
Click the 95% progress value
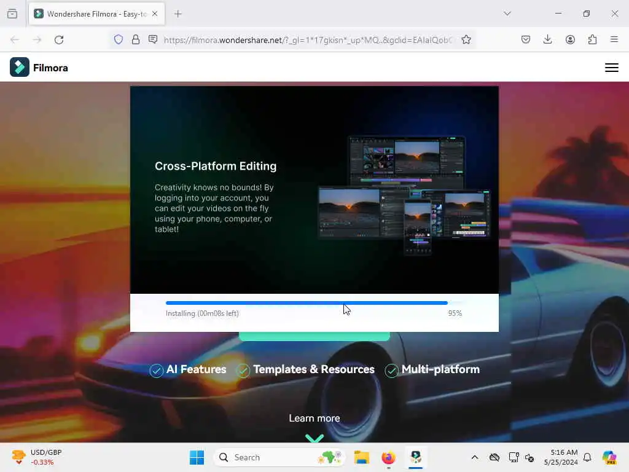coord(455,313)
